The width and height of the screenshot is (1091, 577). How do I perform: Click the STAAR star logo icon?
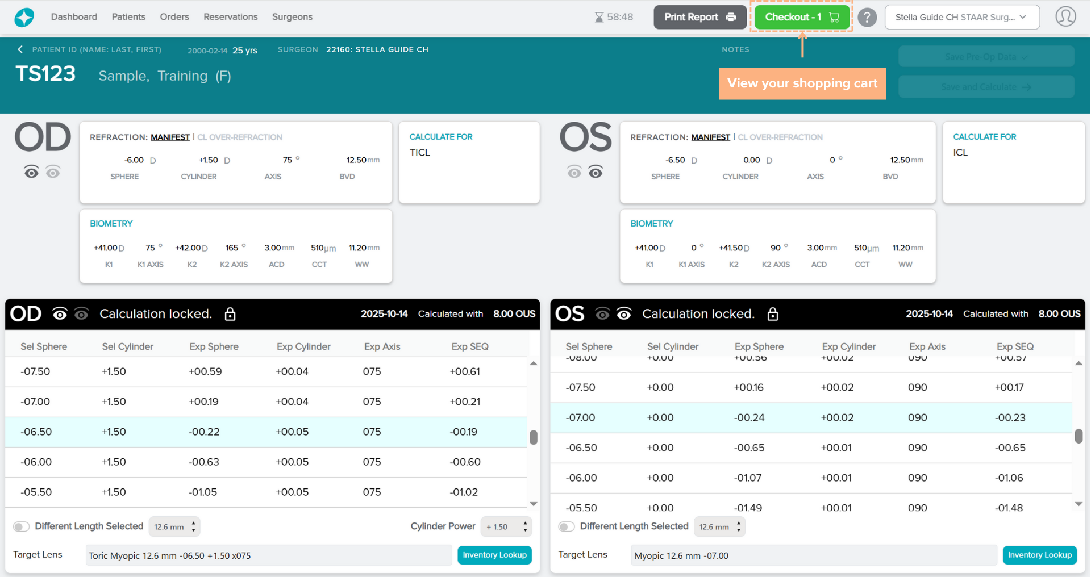click(x=24, y=17)
